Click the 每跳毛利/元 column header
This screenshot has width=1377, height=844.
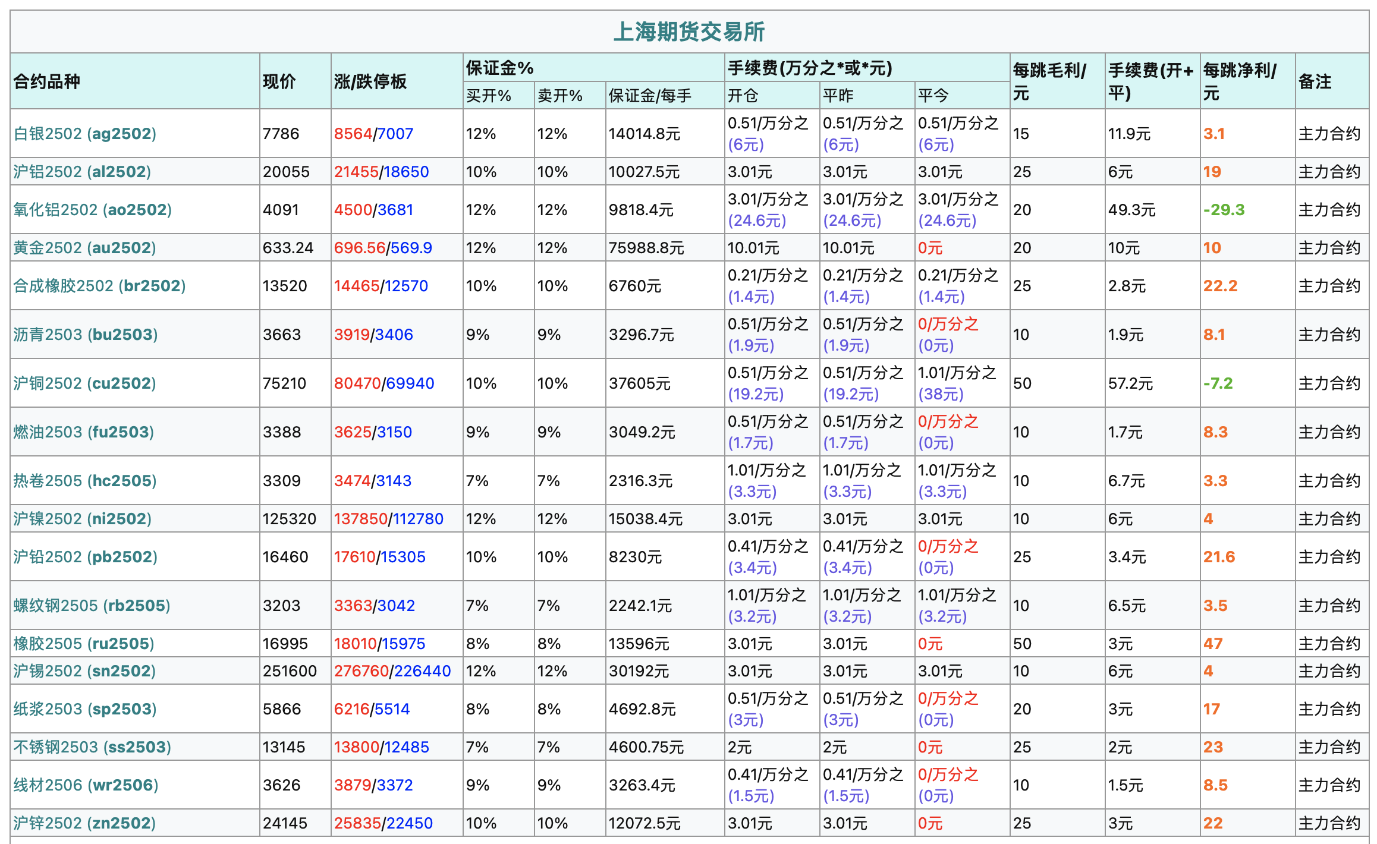1050,81
